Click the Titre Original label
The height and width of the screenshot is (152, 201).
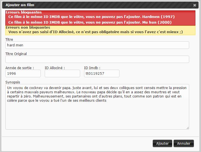coord(16,54)
